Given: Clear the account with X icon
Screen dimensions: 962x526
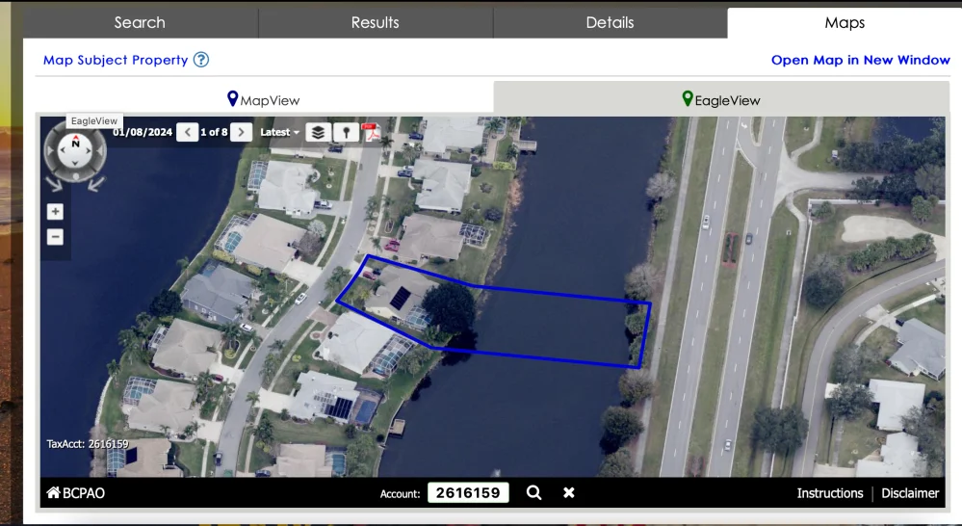Looking at the screenshot, I should [x=569, y=493].
